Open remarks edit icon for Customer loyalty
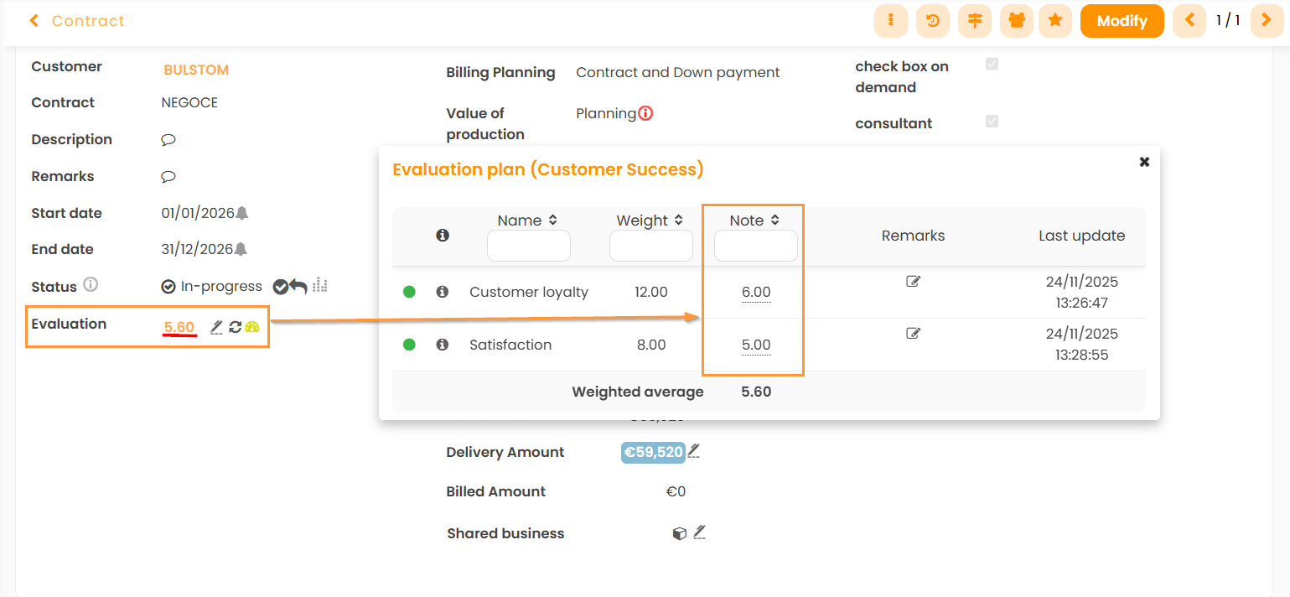Viewport: 1290px width, 597px height. (x=913, y=282)
